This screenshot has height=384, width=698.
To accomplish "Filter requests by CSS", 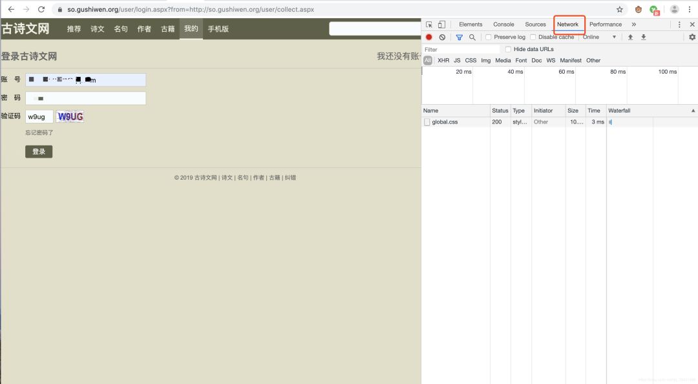I will tap(471, 60).
